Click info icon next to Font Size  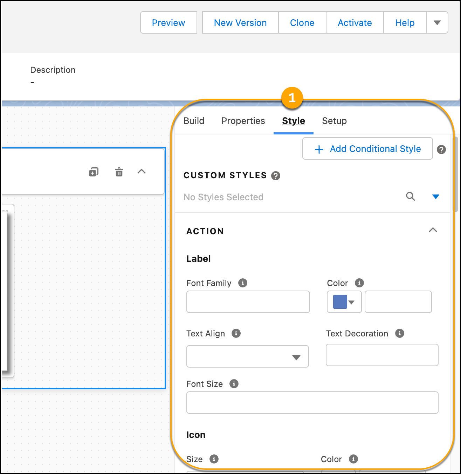pos(234,384)
